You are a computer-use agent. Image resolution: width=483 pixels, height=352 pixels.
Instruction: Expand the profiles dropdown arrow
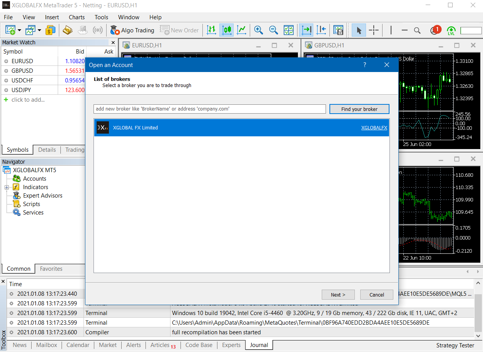coord(39,30)
